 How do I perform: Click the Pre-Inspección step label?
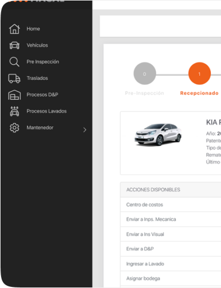[145, 93]
